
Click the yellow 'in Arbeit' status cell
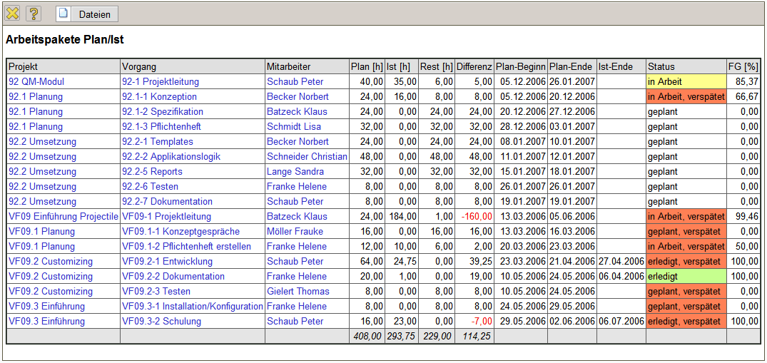click(686, 82)
